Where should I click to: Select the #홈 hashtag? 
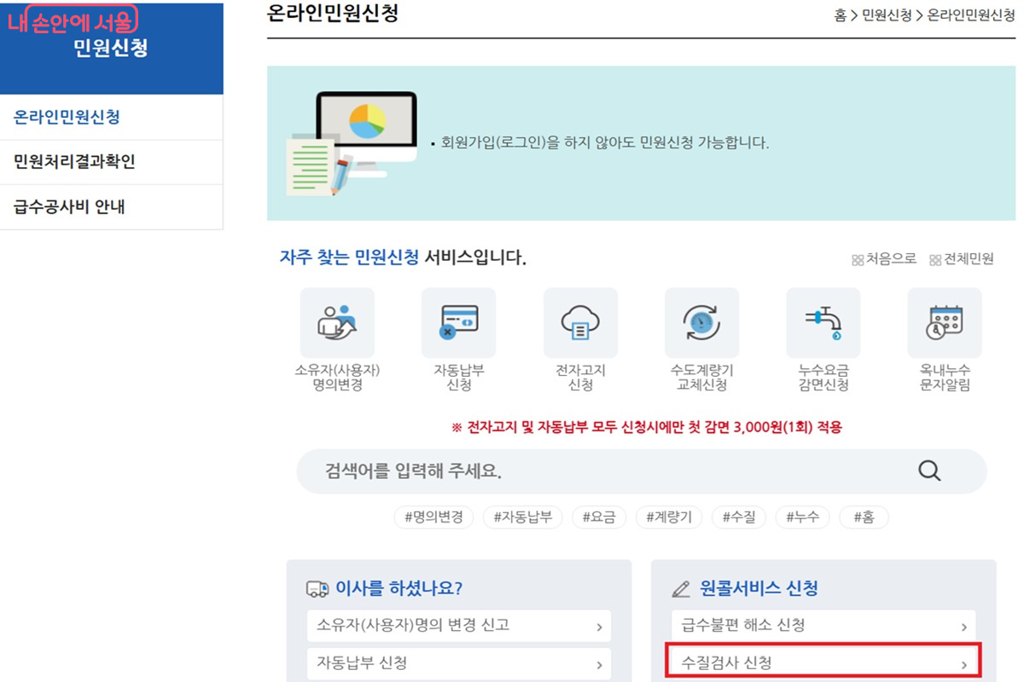click(x=864, y=517)
